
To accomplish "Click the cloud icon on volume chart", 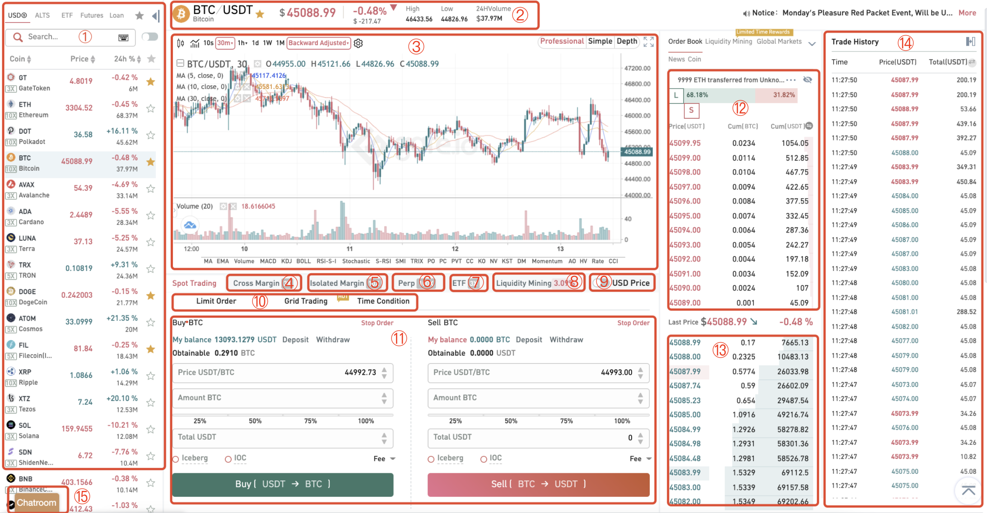I will click(x=190, y=225).
